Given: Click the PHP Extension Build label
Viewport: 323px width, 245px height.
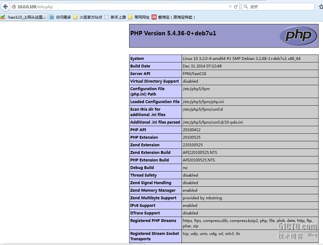Looking at the screenshot, I should [x=150, y=160].
